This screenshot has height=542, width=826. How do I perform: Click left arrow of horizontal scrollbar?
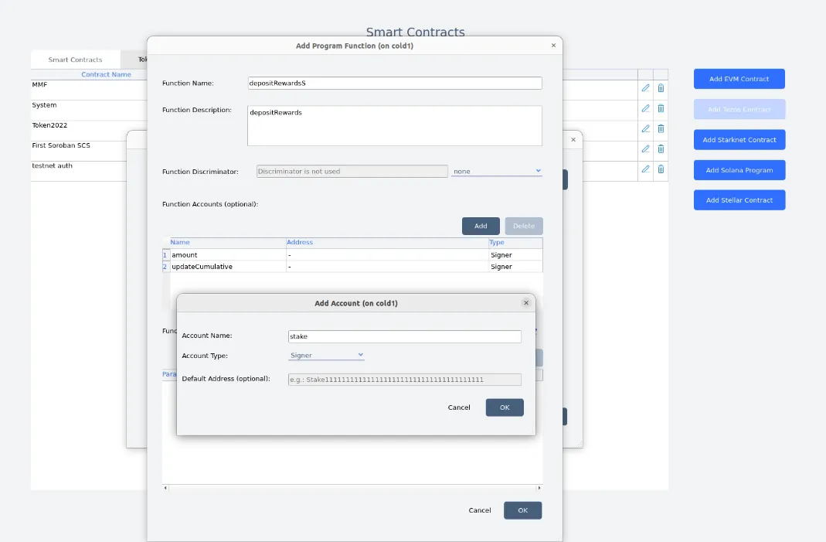click(x=165, y=488)
